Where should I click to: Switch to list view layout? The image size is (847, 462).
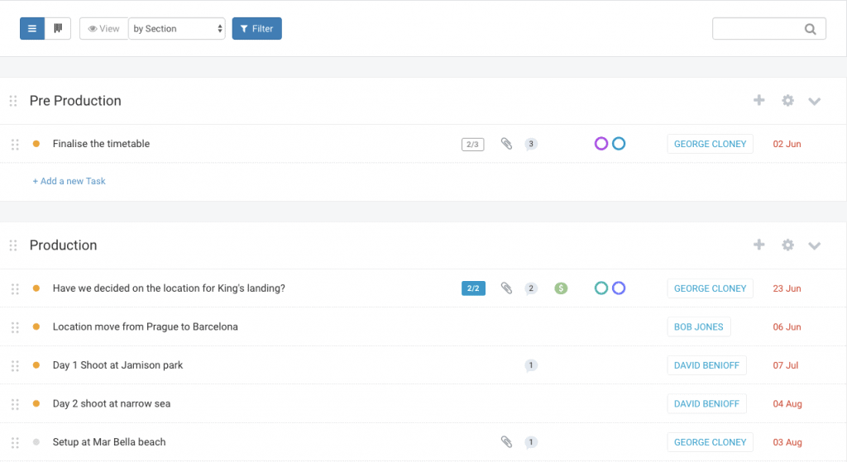coord(32,29)
